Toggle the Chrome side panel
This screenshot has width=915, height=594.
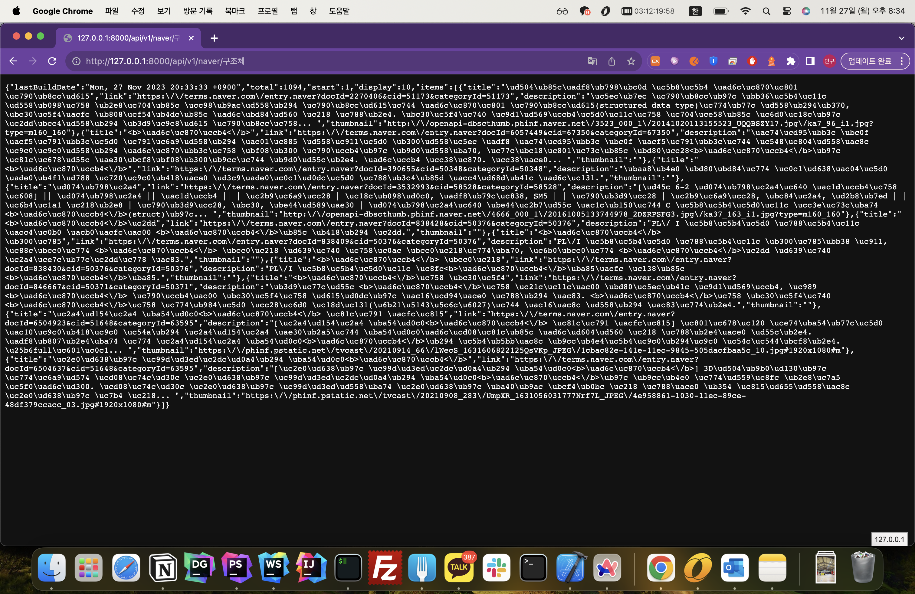click(810, 61)
